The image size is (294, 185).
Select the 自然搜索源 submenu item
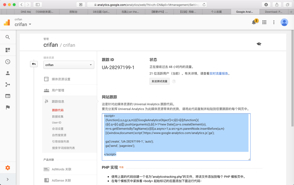(x=59, y=135)
